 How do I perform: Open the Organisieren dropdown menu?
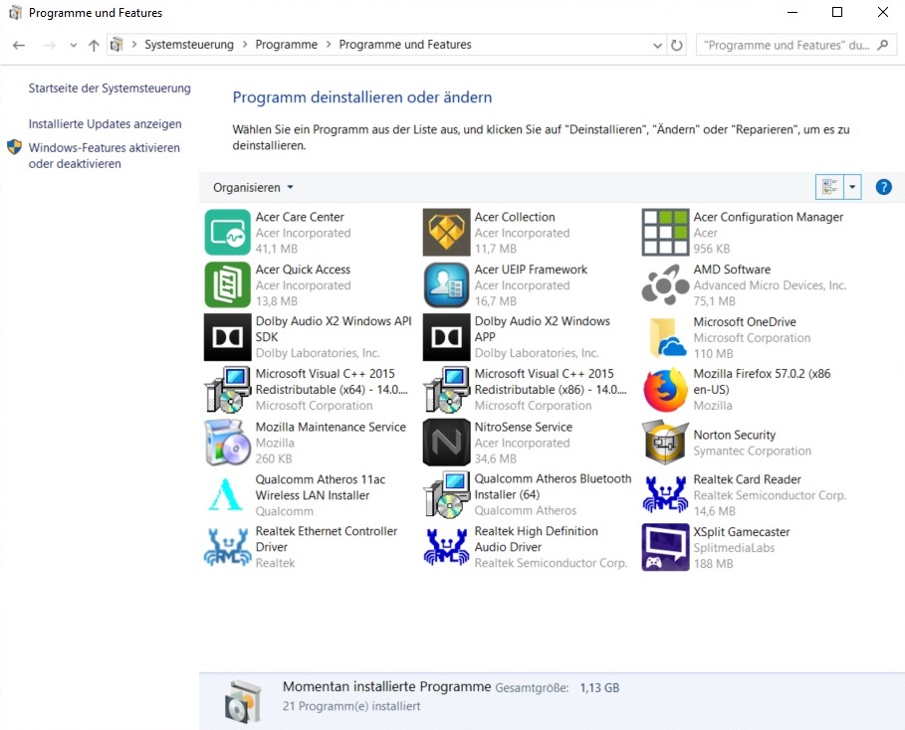click(x=253, y=187)
